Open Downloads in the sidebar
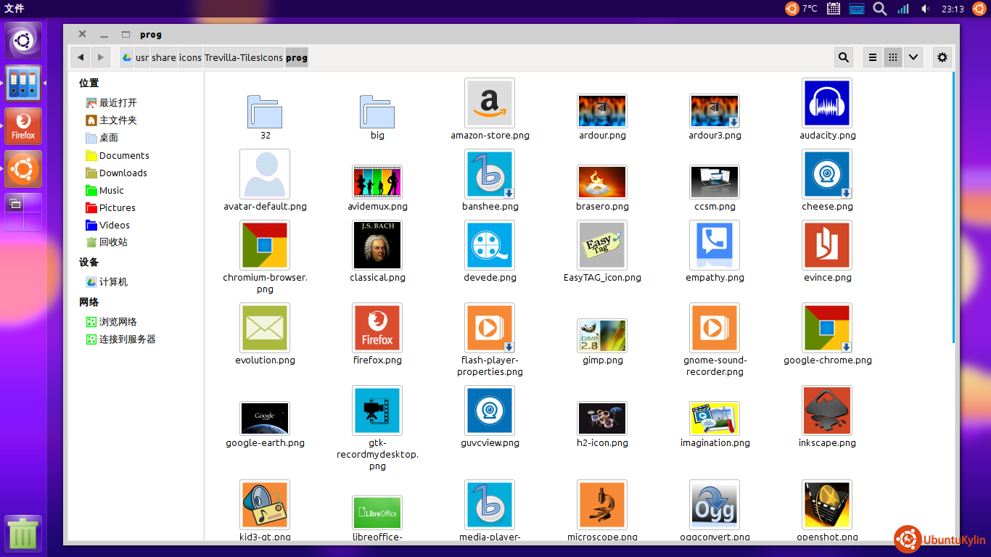991x557 pixels. point(123,173)
